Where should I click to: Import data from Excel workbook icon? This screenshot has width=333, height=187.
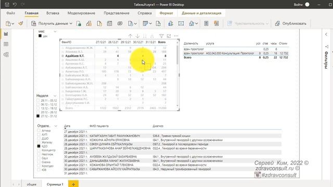79,23
